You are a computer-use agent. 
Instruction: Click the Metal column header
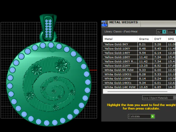pyautogui.click(x=120, y=39)
